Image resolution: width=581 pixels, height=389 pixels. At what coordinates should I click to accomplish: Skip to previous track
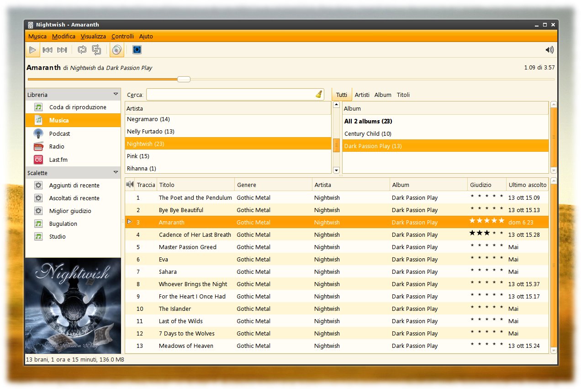click(x=48, y=50)
